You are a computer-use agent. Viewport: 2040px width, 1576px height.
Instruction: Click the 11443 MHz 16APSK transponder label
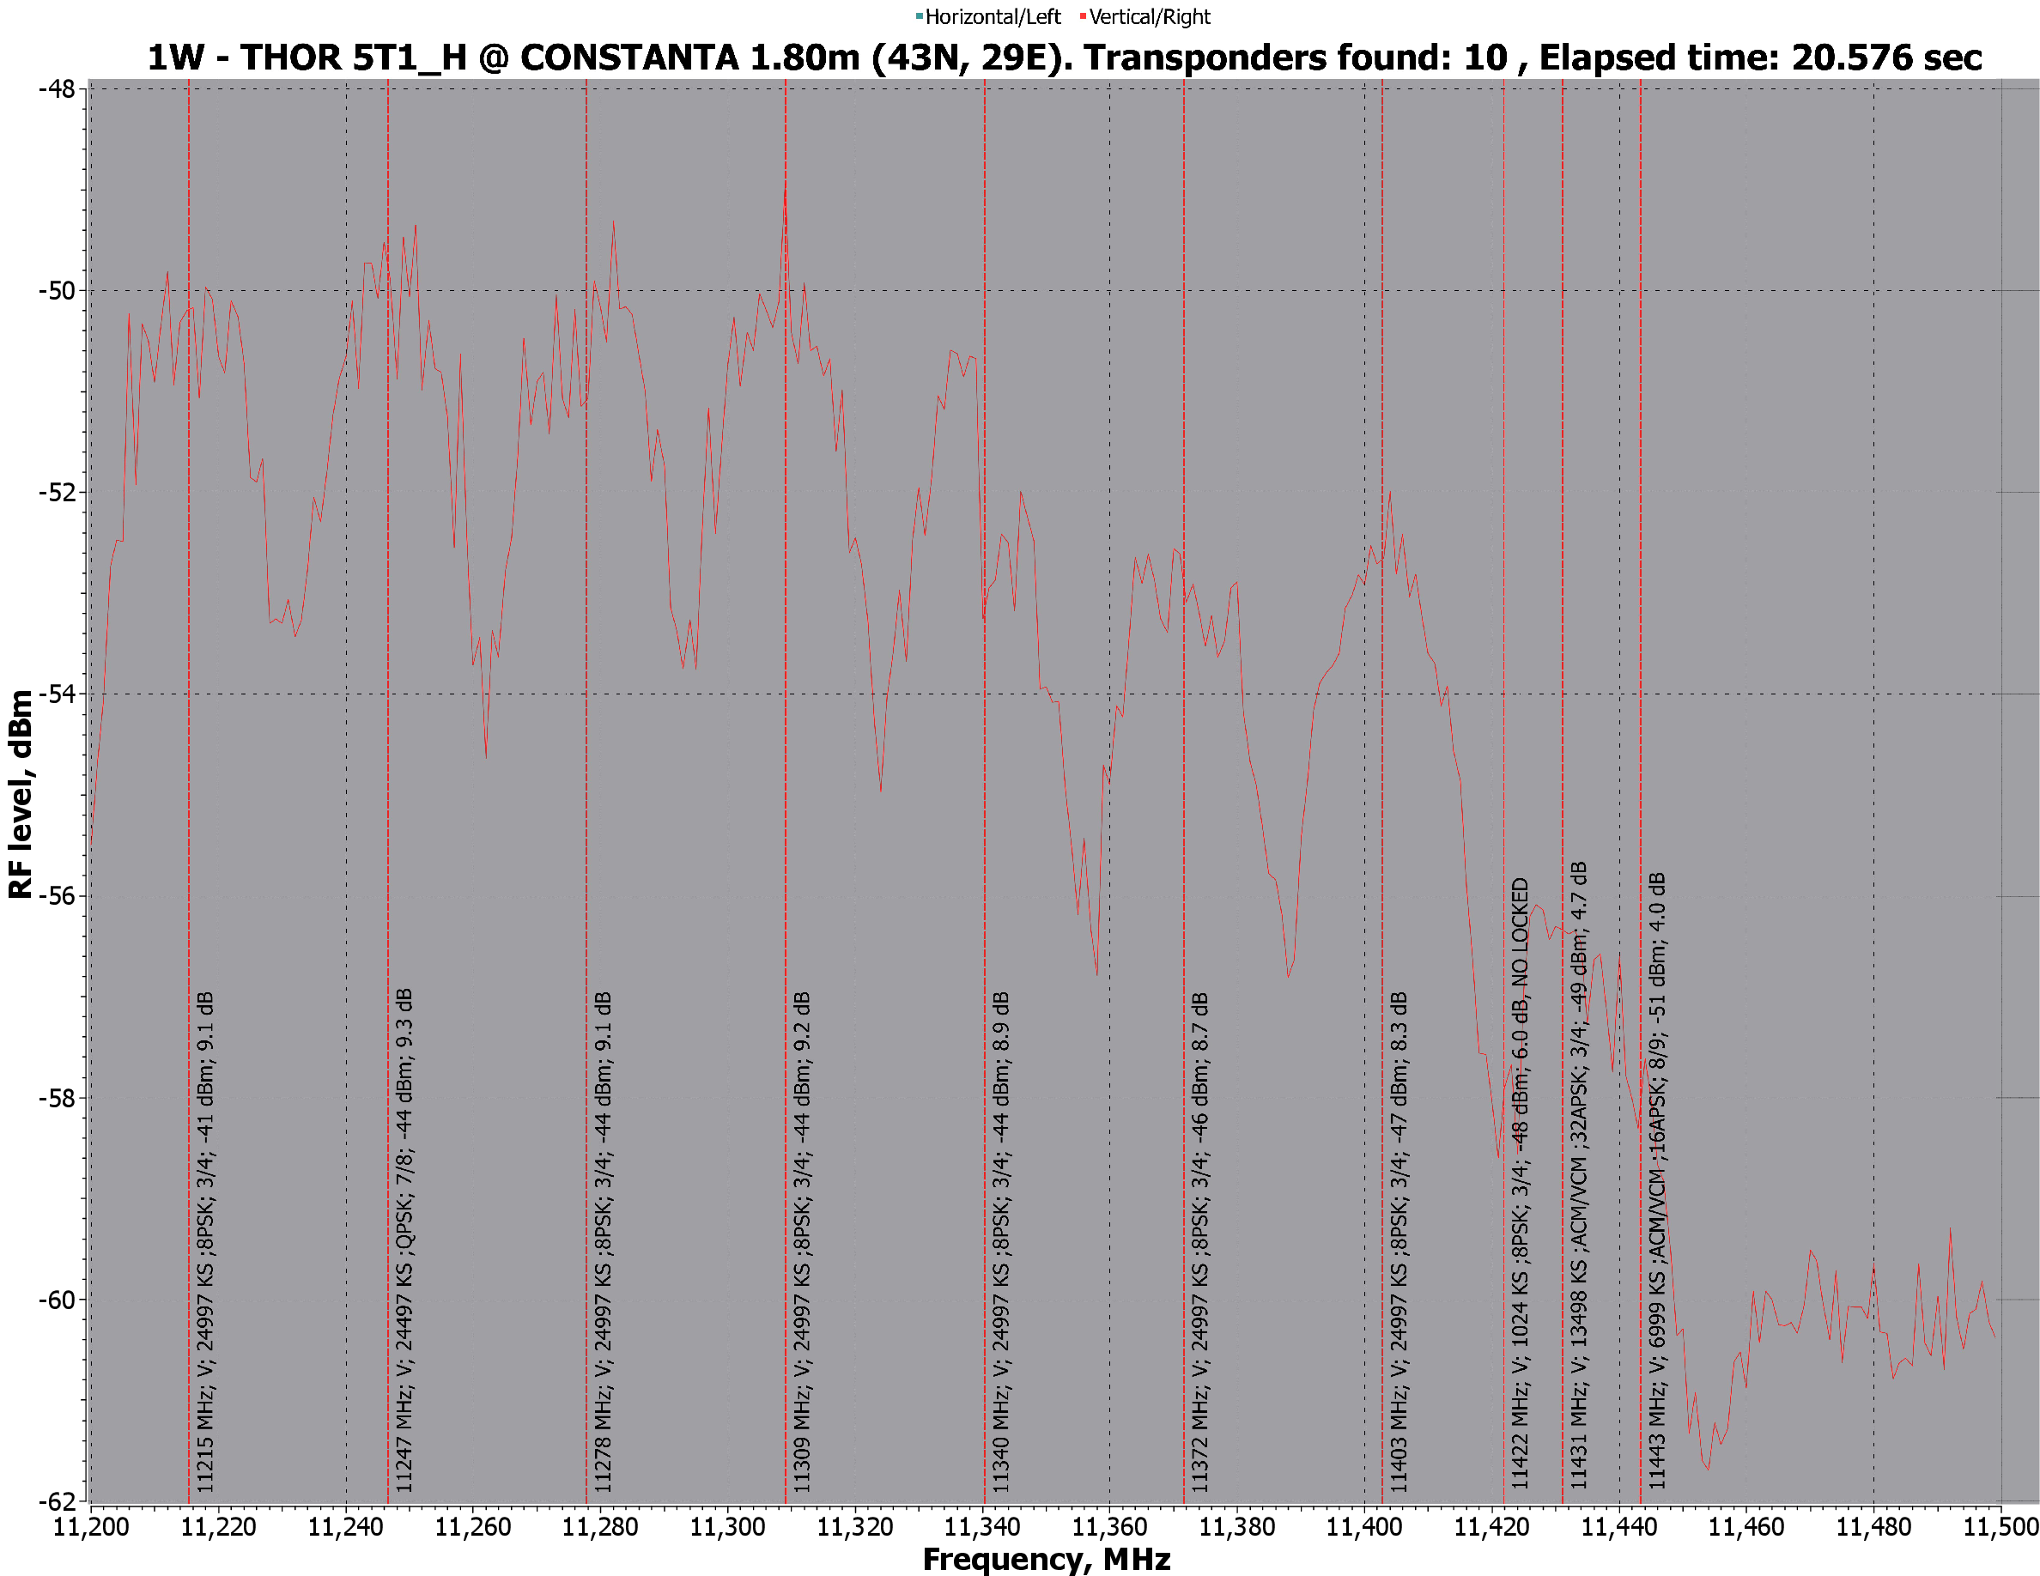point(1656,1180)
